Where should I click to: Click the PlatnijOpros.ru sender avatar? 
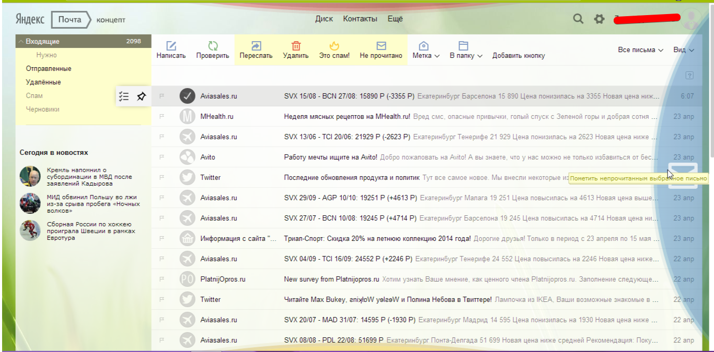coord(187,279)
